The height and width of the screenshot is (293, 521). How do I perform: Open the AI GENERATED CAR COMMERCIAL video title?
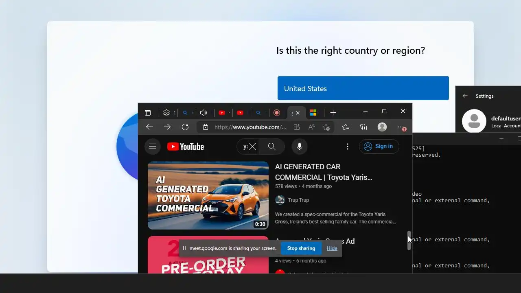324,172
